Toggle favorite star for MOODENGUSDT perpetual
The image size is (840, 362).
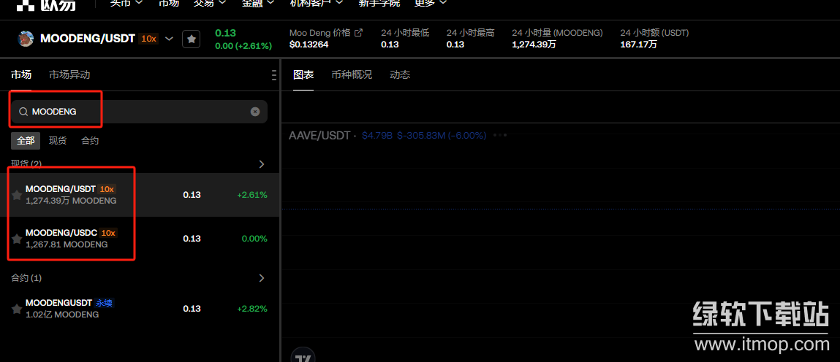point(17,309)
